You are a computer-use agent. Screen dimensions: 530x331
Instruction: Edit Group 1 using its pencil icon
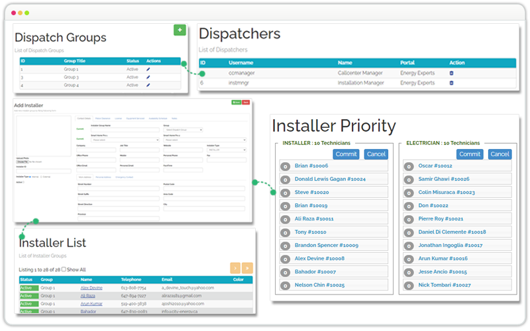click(148, 69)
